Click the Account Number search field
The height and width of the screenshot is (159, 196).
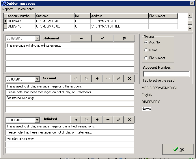166,74
